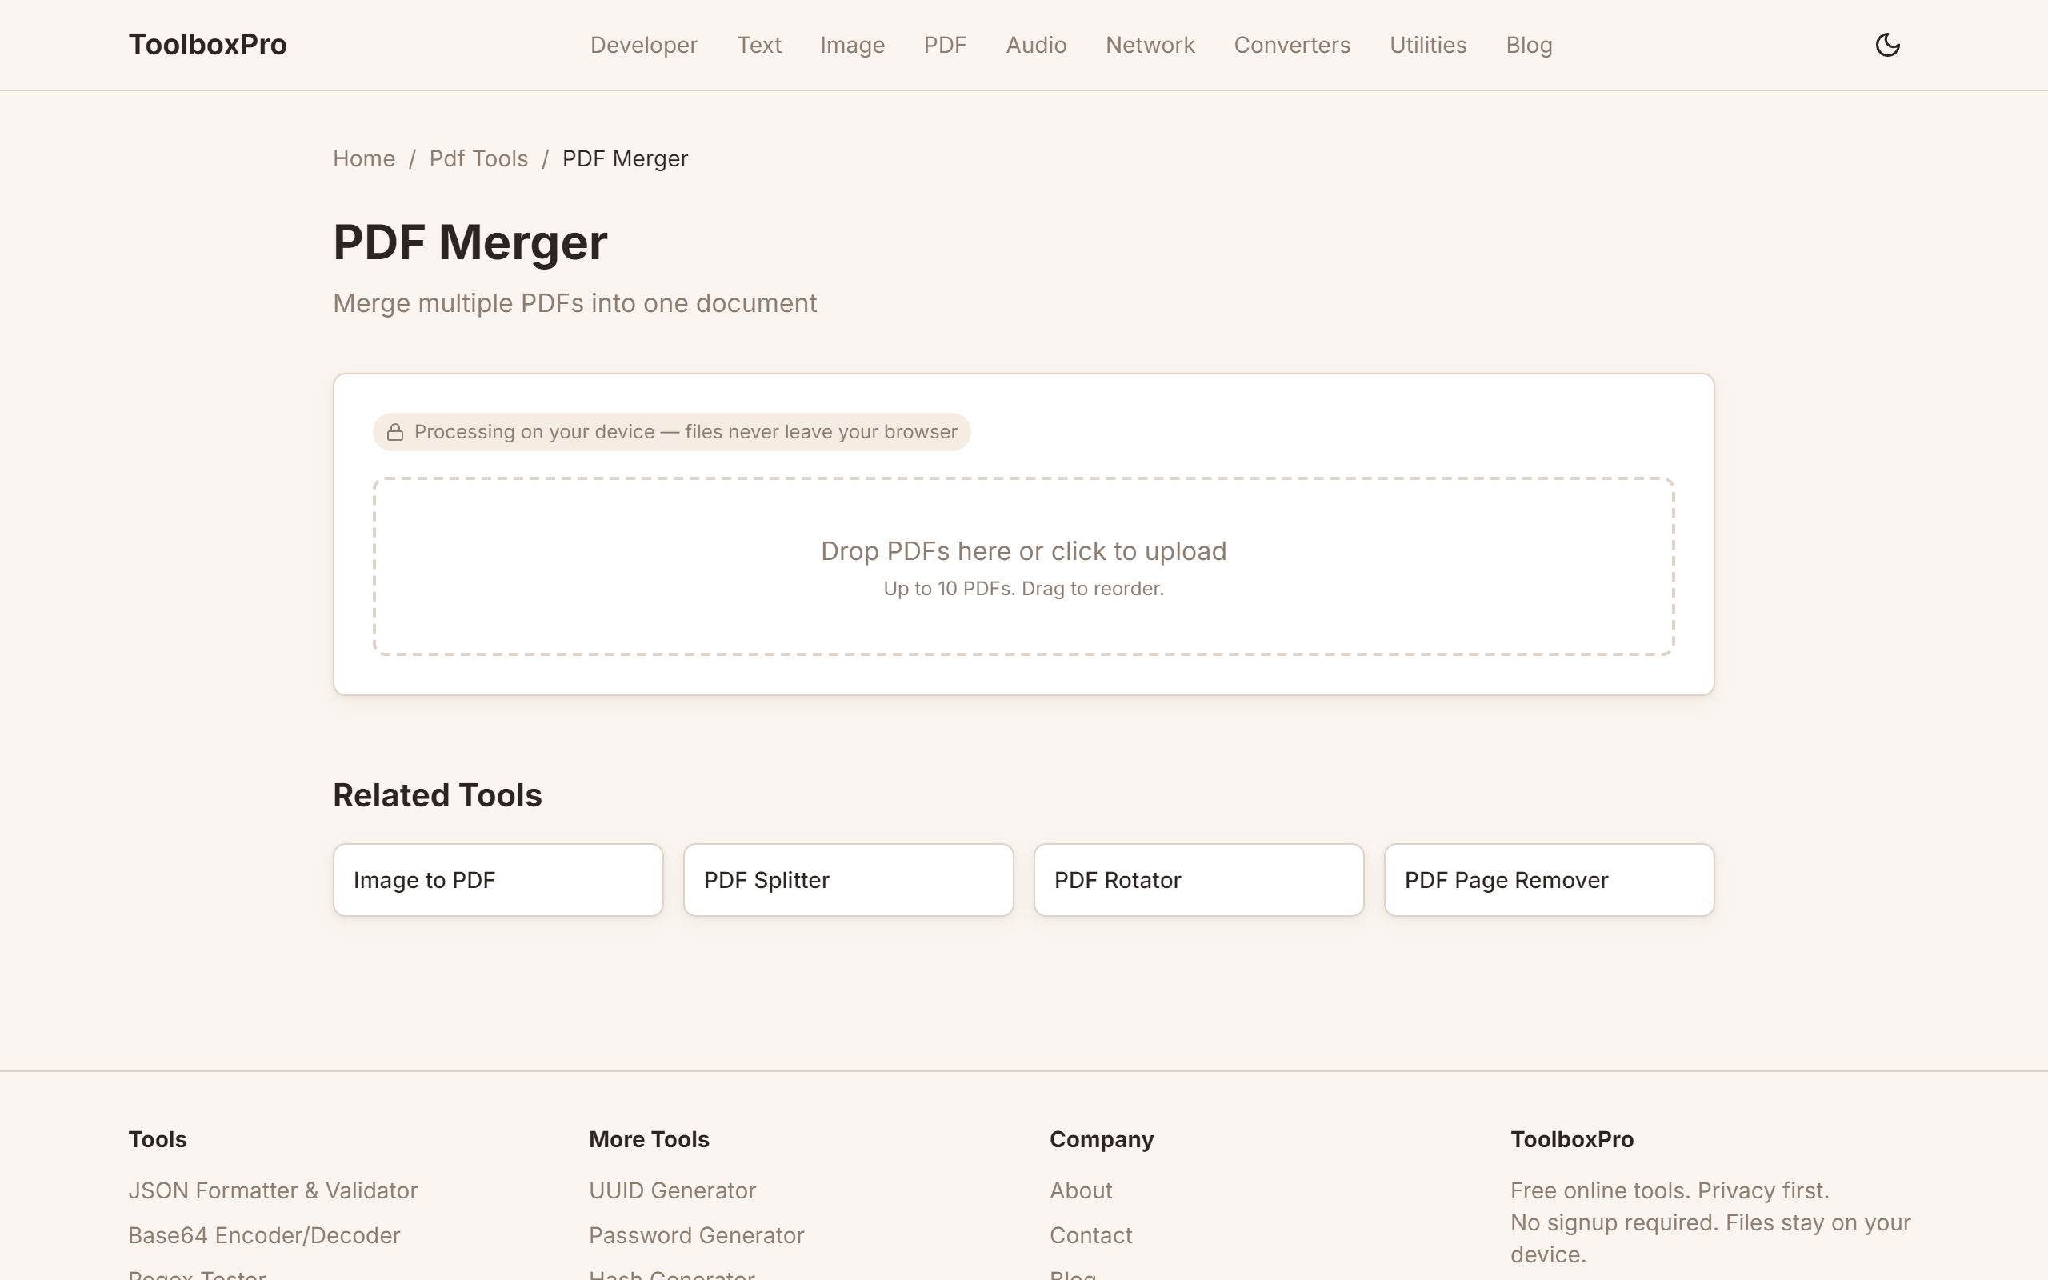Screen dimensions: 2048x1280
Task: Click the Pdf Tools breadcrumb
Action: pyautogui.click(x=478, y=158)
